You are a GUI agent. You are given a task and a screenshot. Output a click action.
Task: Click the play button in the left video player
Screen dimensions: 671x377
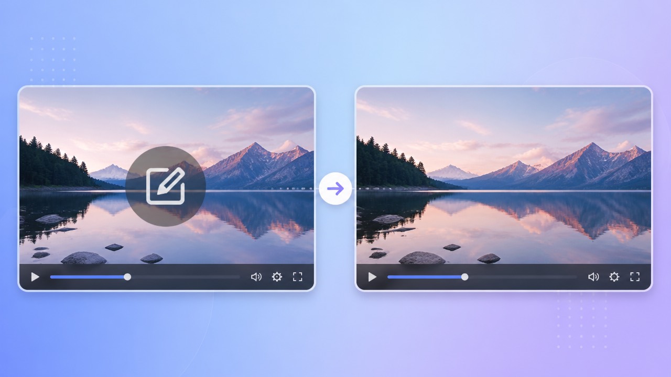(35, 277)
